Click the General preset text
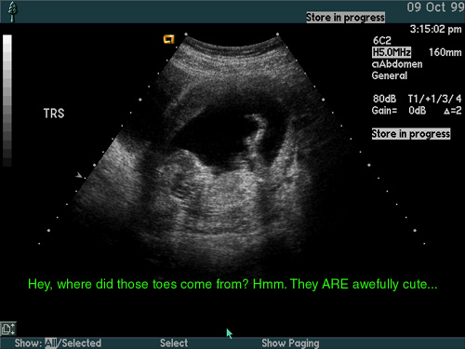 pyautogui.click(x=390, y=75)
